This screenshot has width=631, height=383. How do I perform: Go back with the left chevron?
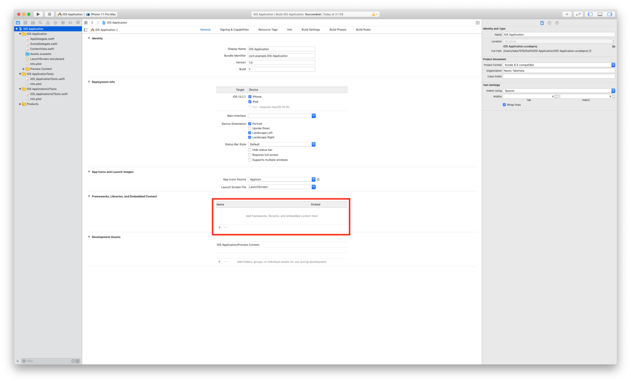click(x=92, y=23)
